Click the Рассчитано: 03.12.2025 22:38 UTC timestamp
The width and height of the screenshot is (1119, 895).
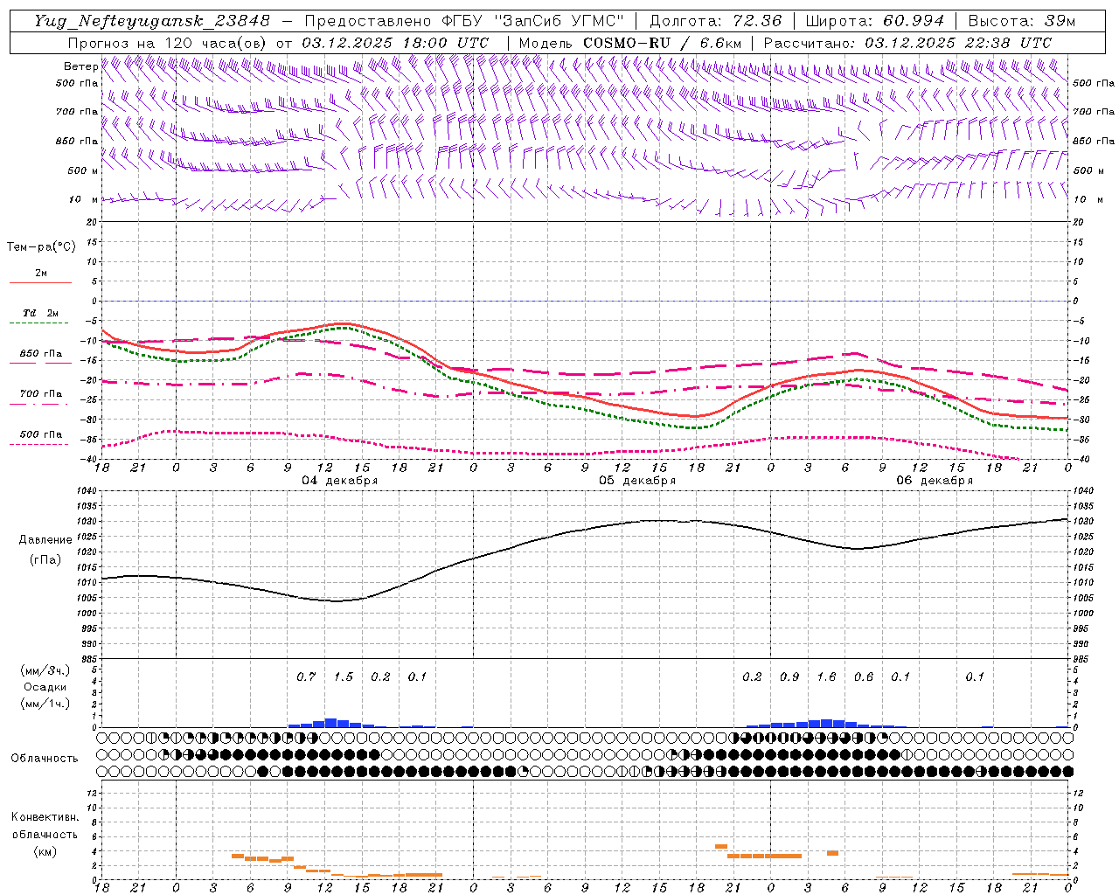click(907, 43)
